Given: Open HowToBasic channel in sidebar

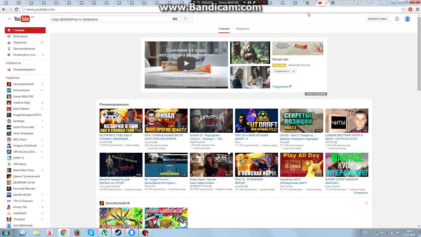Looking at the screenshot, I should pos(25,109).
